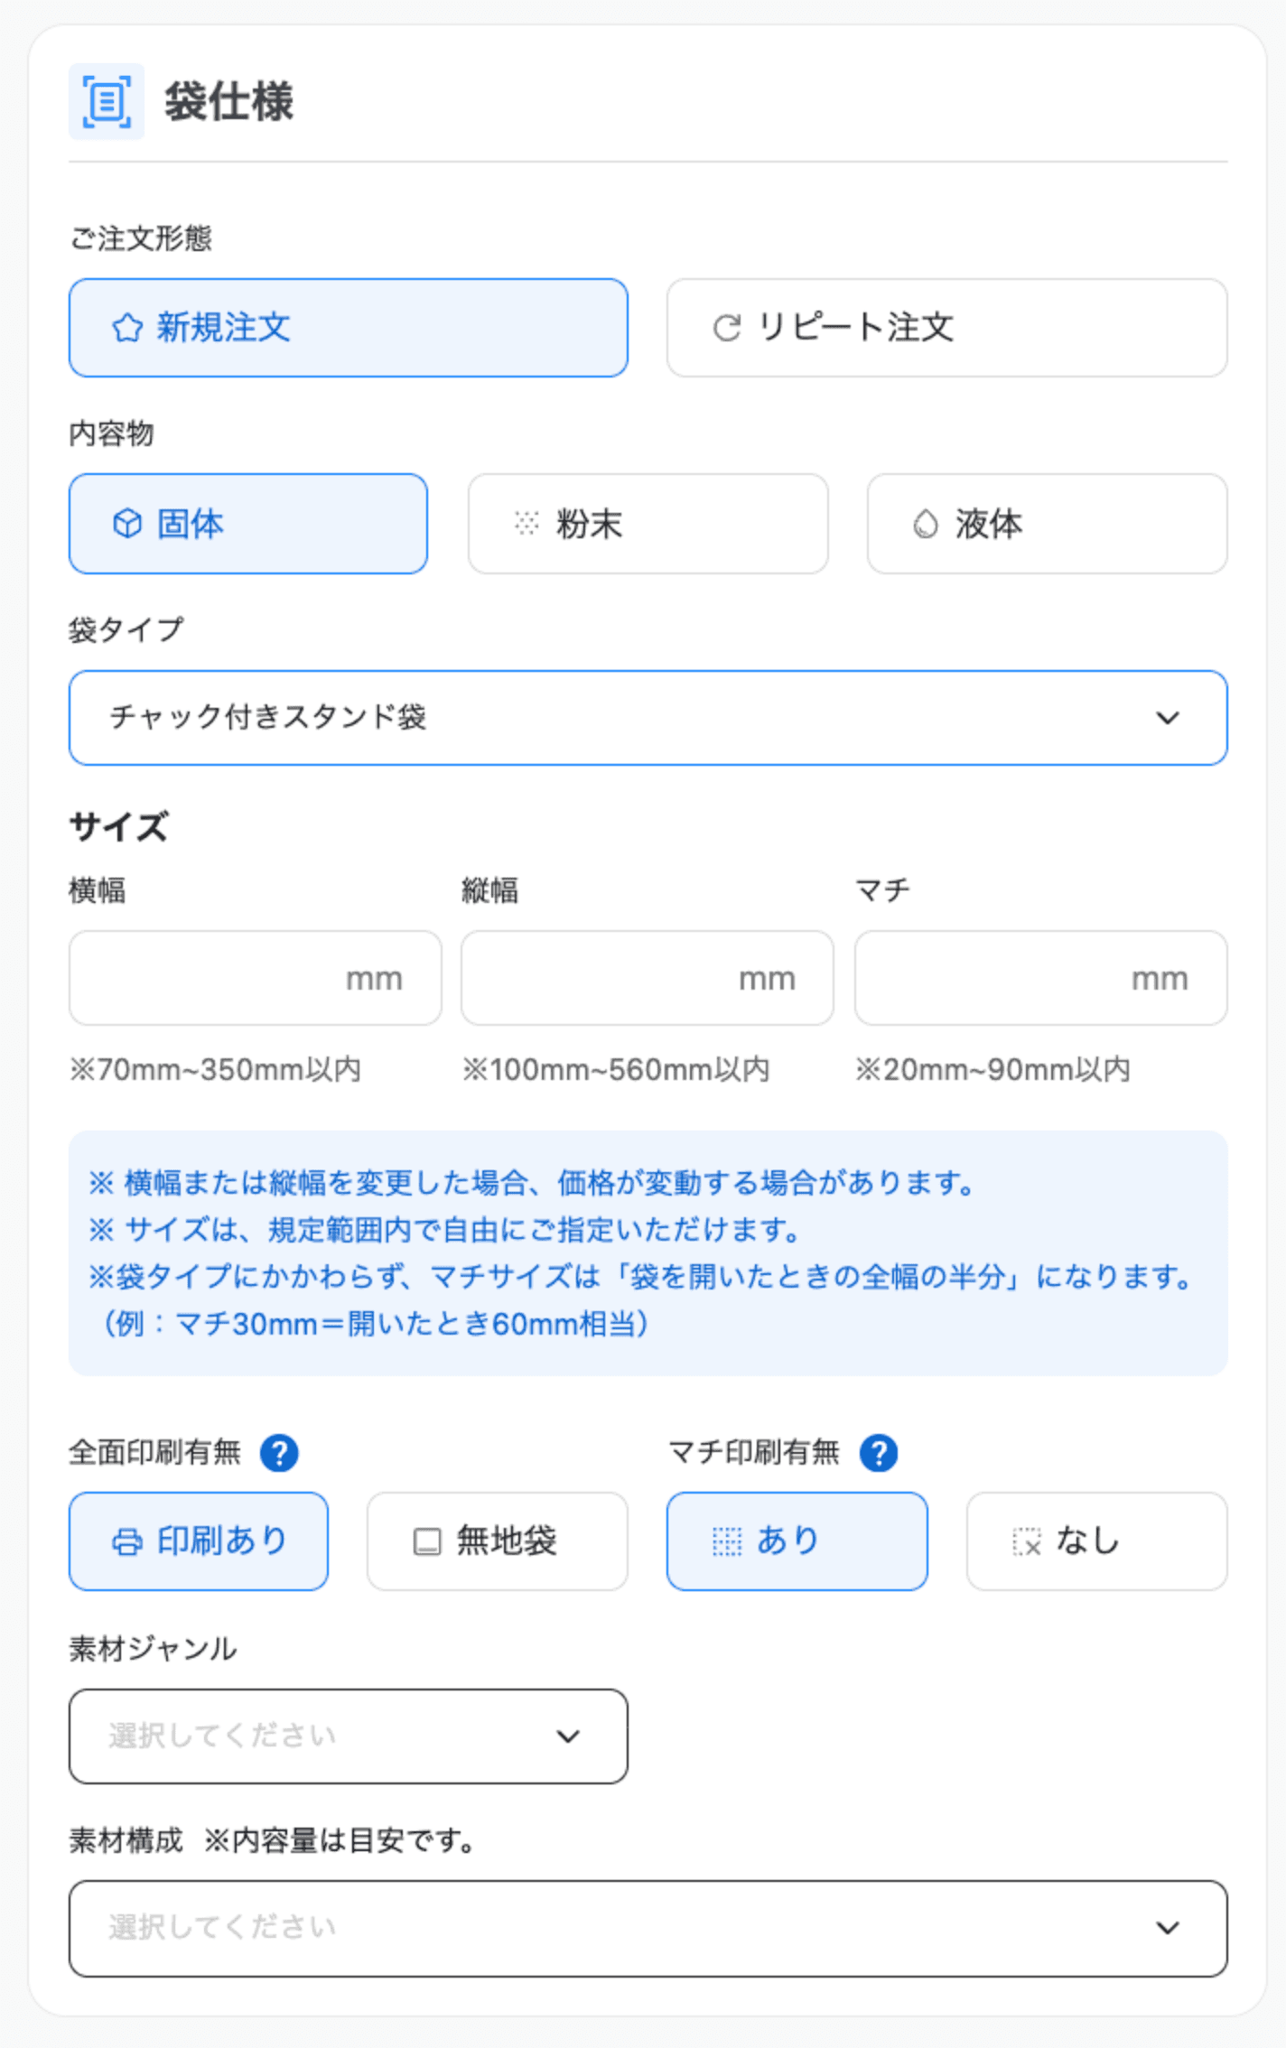Select 新規注文 as the order type
Viewport: 1286px width, 2048px height.
[x=347, y=328]
